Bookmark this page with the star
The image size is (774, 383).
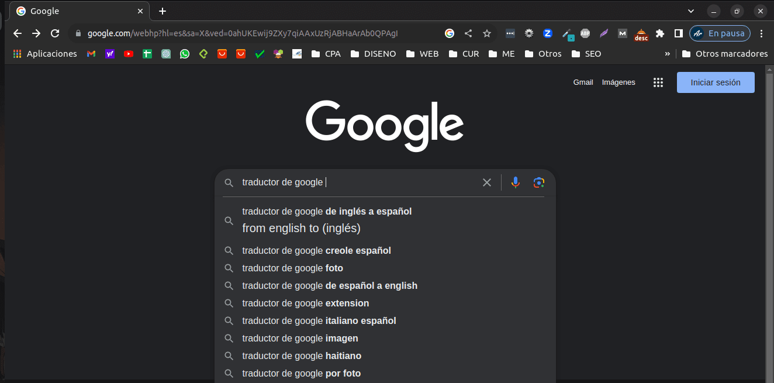pos(487,33)
